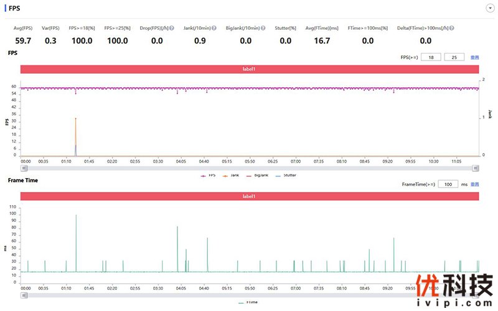Click the reset link beside FrameTime ms
The height and width of the screenshot is (311, 498).
tap(474, 184)
